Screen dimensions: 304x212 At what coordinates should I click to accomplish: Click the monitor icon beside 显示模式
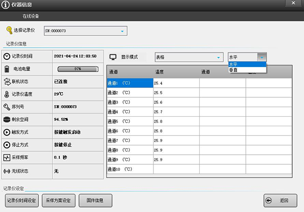(x=113, y=57)
